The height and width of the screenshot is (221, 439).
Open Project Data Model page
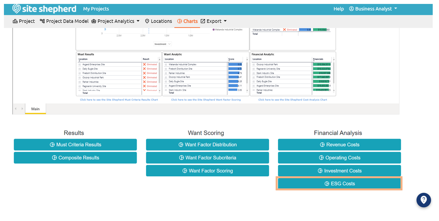pos(64,21)
